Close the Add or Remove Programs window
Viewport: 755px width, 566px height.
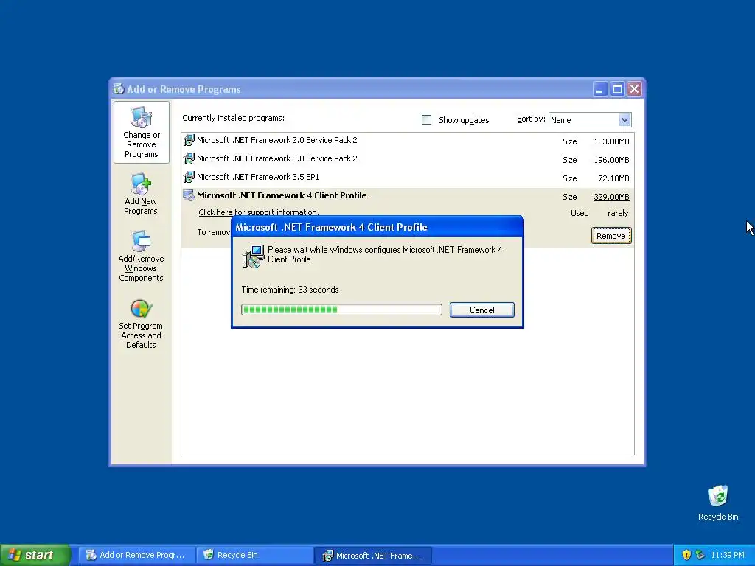pyautogui.click(x=635, y=89)
